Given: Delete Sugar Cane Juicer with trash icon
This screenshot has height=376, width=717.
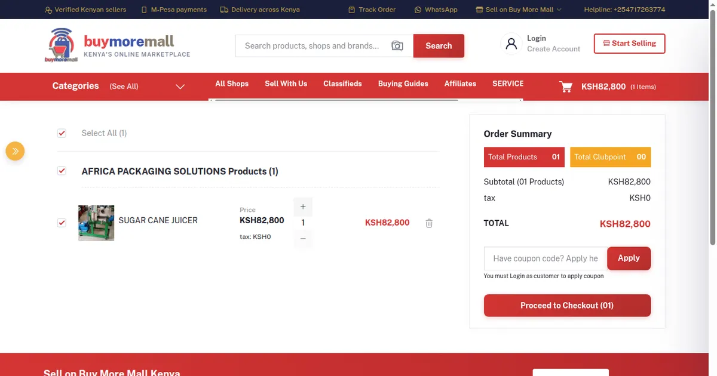Looking at the screenshot, I should (x=429, y=223).
